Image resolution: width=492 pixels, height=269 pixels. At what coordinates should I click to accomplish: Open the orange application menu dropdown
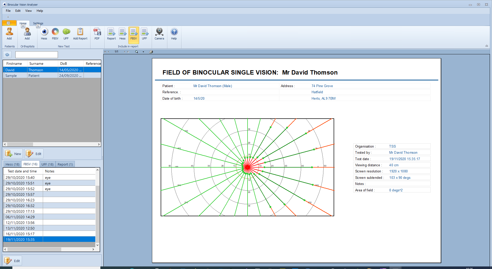coord(9,23)
